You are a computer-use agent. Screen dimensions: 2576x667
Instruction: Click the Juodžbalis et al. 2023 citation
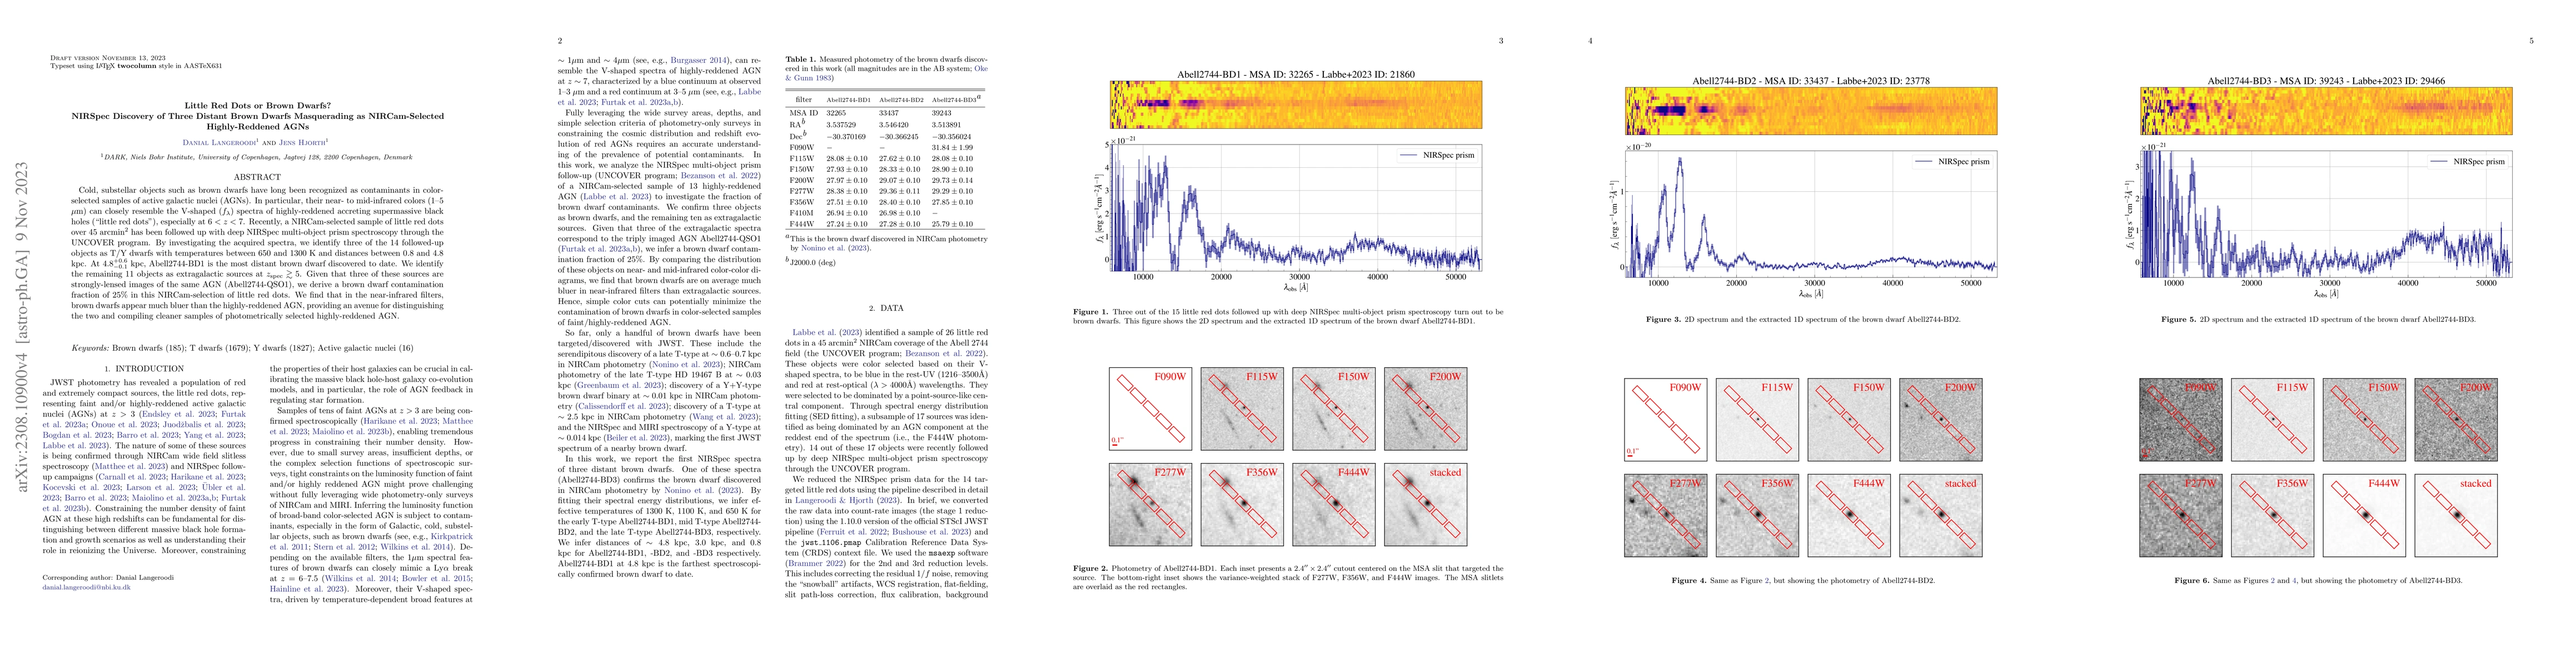tap(204, 425)
